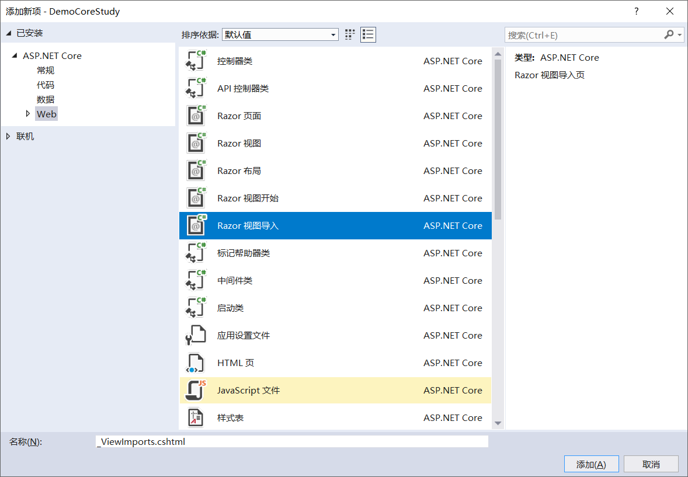Viewport: 688px width, 477px height.
Task: Select the JavaScript 文件 template
Action: coord(336,390)
